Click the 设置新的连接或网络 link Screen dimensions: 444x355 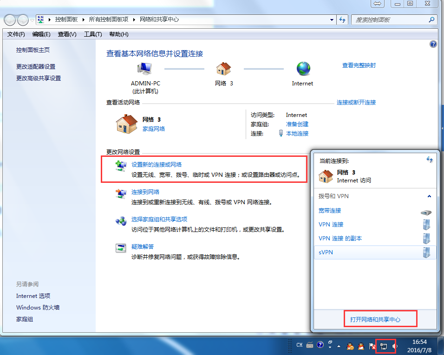(157, 165)
